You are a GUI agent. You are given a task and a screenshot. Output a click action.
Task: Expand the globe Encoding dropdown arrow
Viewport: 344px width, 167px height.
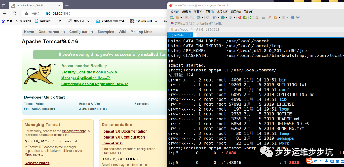pos(226,18)
